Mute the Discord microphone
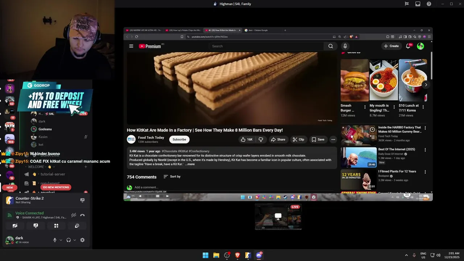This screenshot has height=261, width=464. [55, 240]
